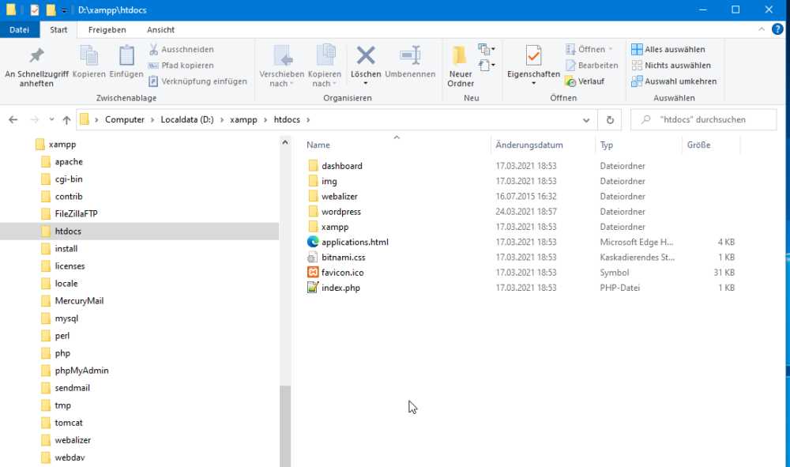
Task: Click the Umbenennen rename icon
Action: pos(410,55)
